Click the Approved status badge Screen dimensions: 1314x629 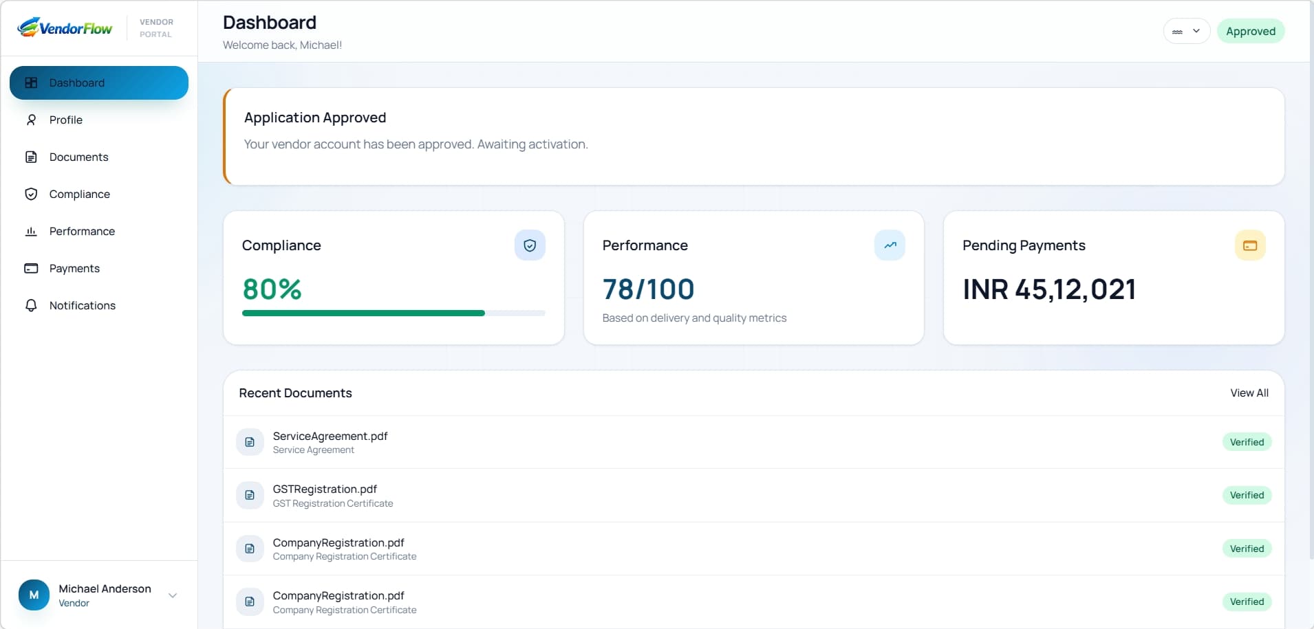(1251, 31)
